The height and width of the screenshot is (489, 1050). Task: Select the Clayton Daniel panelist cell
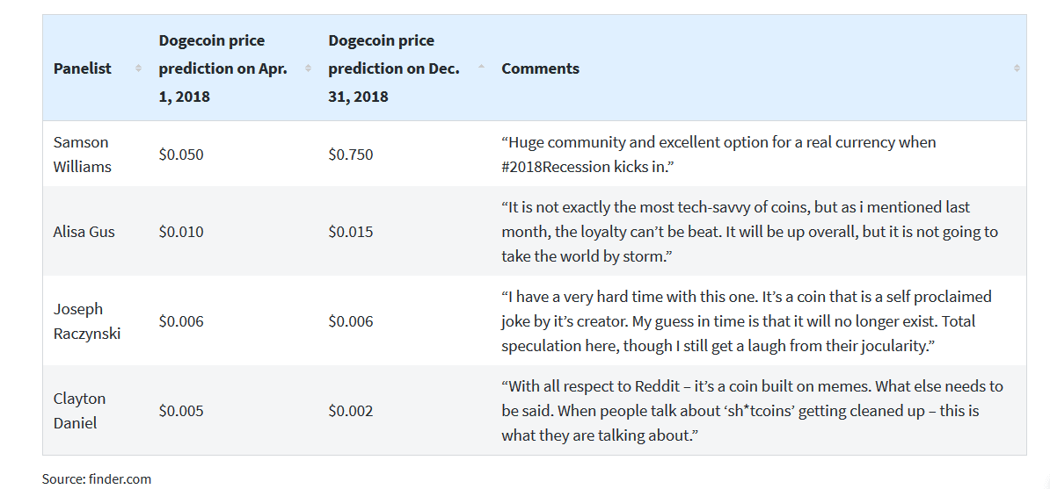79,411
